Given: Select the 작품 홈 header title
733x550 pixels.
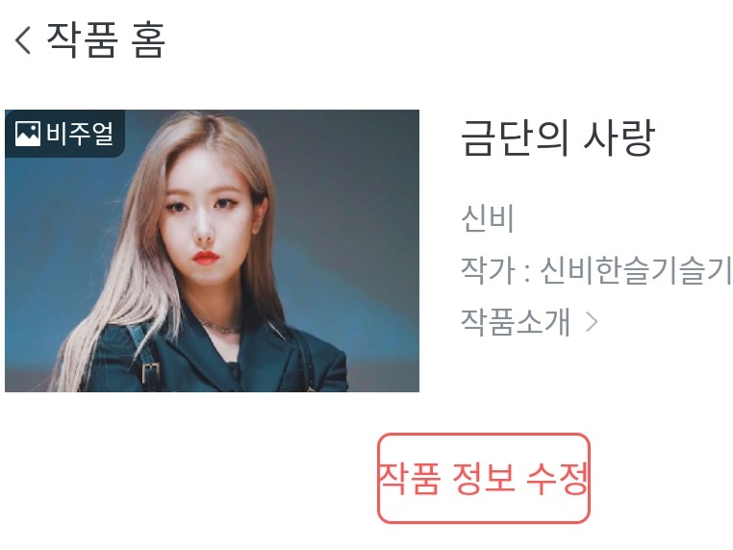Looking at the screenshot, I should point(106,40).
